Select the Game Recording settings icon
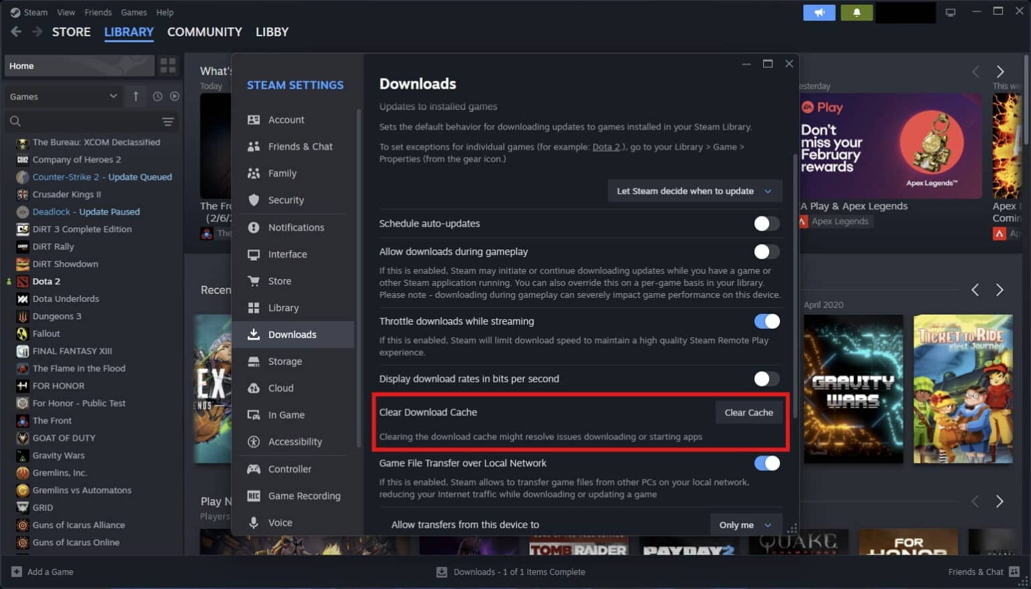Image resolution: width=1031 pixels, height=589 pixels. coord(252,496)
